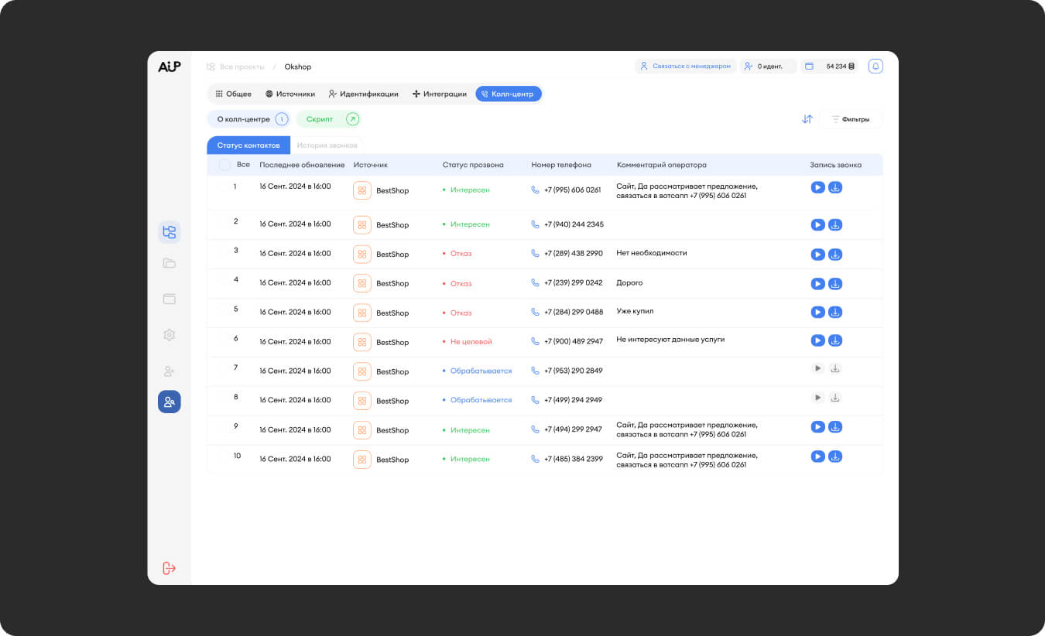Click 'Связаться с менеджером' button

pos(685,67)
